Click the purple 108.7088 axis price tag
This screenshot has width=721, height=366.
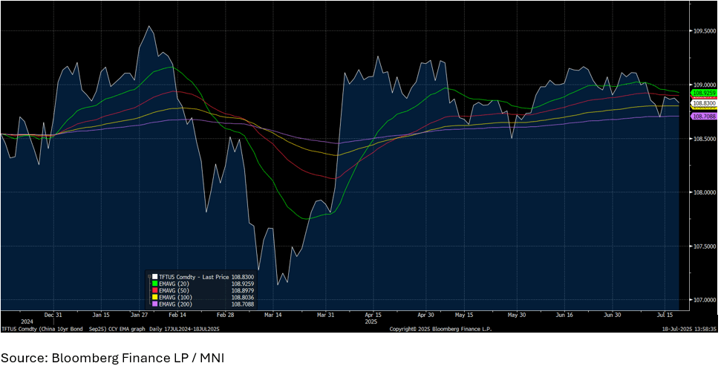(x=704, y=117)
